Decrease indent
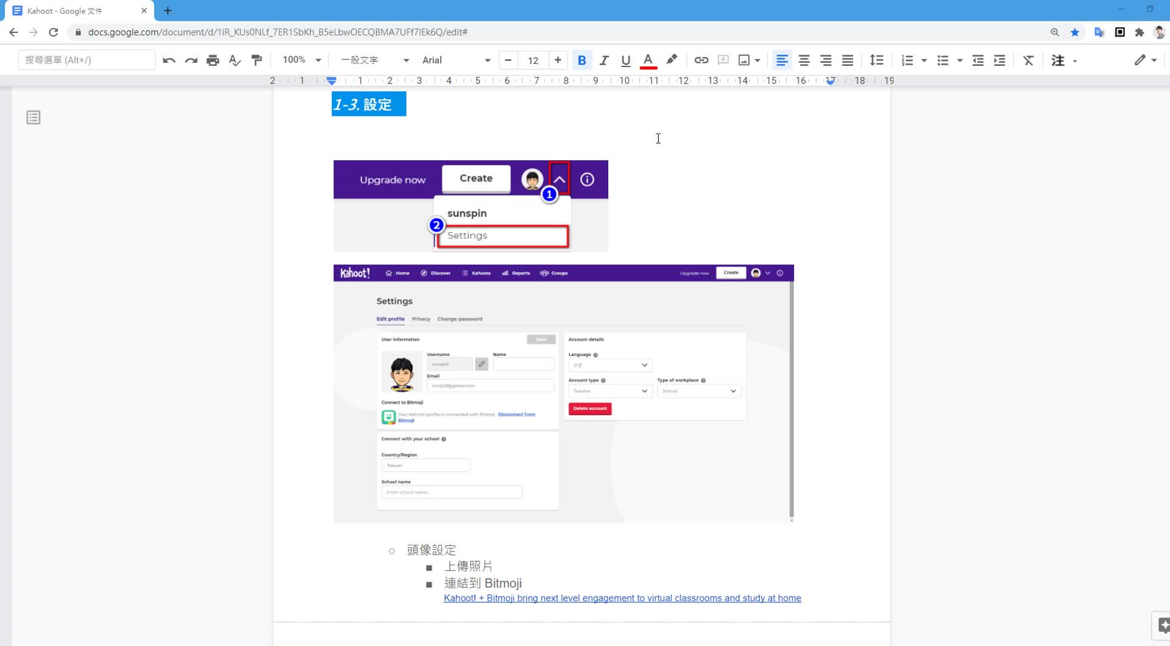 978,60
